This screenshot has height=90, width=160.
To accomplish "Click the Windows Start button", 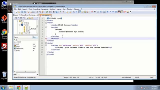I will coord(3,88).
